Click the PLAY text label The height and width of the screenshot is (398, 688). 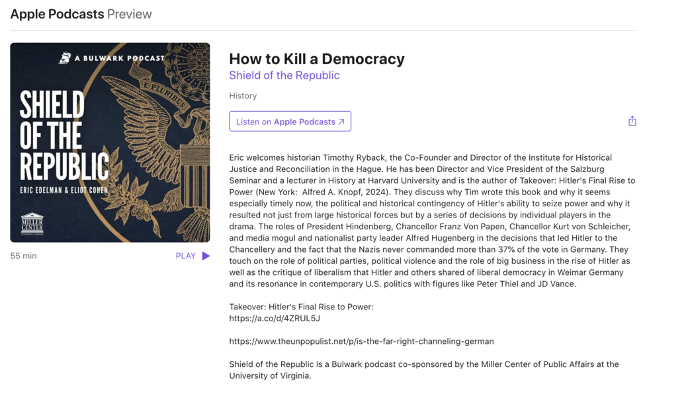186,256
